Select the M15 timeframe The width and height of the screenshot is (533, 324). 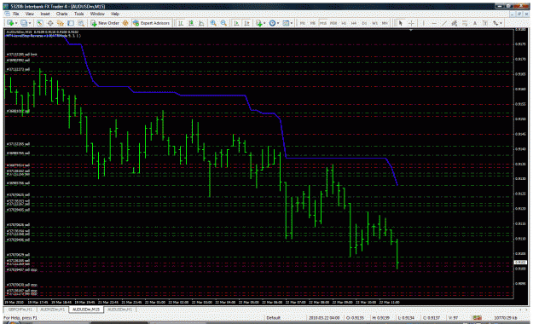[x=323, y=23]
